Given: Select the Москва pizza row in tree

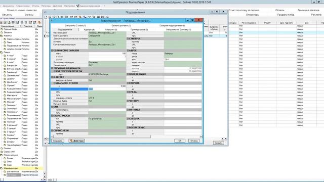Looking at the screenshot, I should click(21, 102).
